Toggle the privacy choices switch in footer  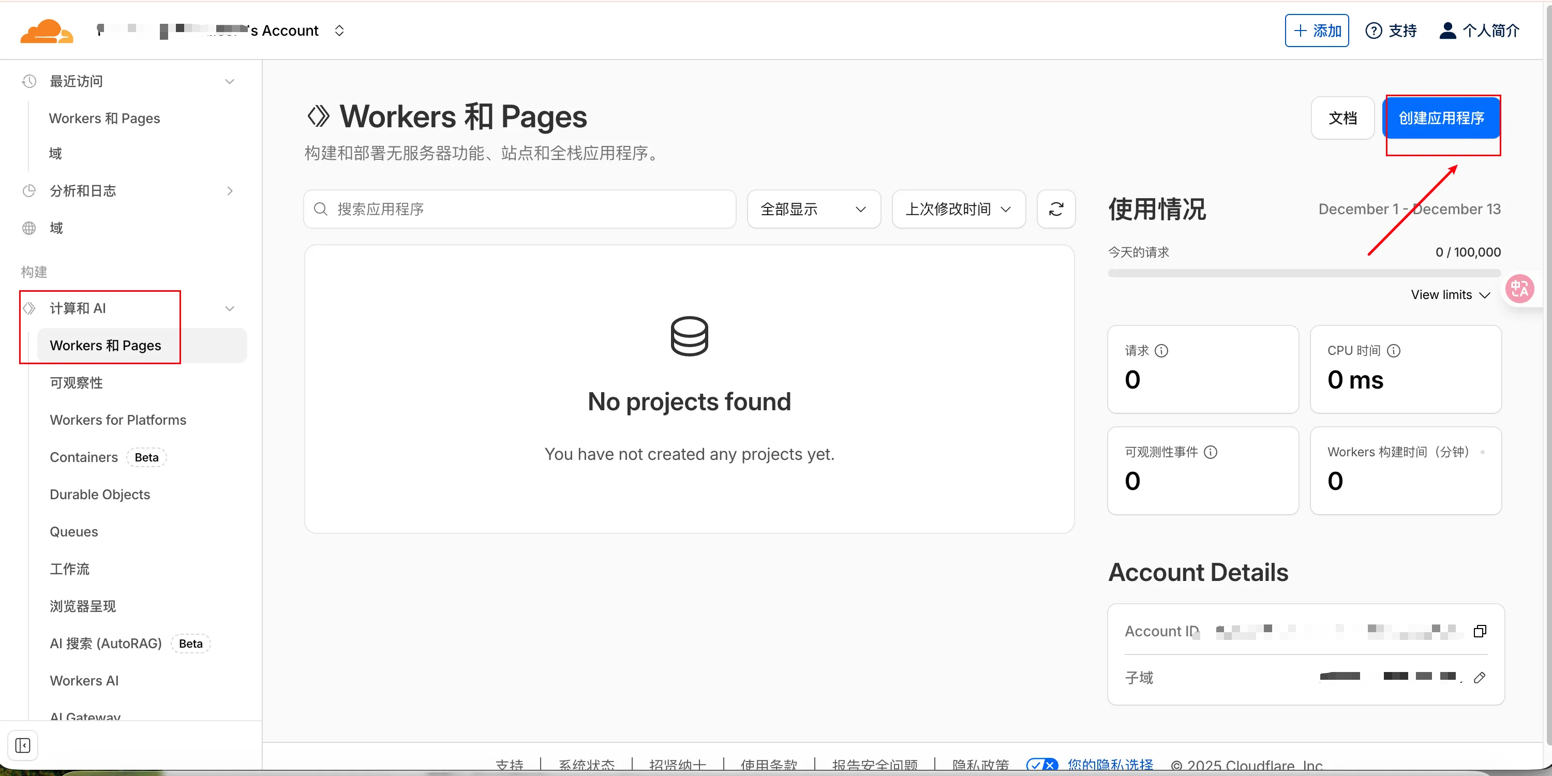click(x=1042, y=765)
